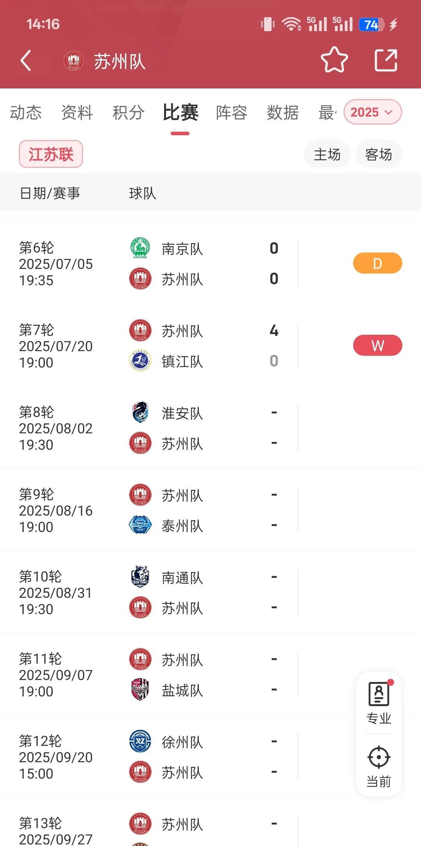Tap the Xuzhou team logo
The image size is (421, 846).
point(140,741)
